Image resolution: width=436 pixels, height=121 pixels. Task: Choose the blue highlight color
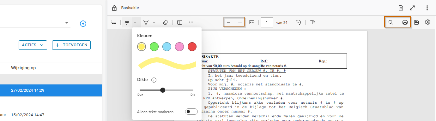pos(167,47)
